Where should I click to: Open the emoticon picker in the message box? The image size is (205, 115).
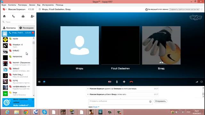(x=150, y=102)
